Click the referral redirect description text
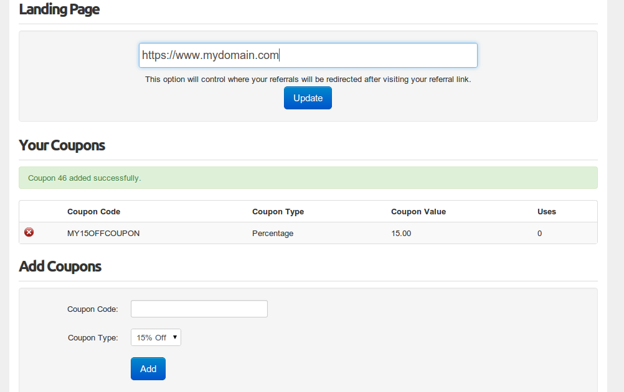The height and width of the screenshot is (392, 624). pyautogui.click(x=308, y=80)
